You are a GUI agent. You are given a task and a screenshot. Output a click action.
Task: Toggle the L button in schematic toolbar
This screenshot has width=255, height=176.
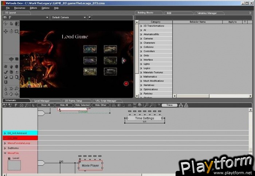[33, 105]
